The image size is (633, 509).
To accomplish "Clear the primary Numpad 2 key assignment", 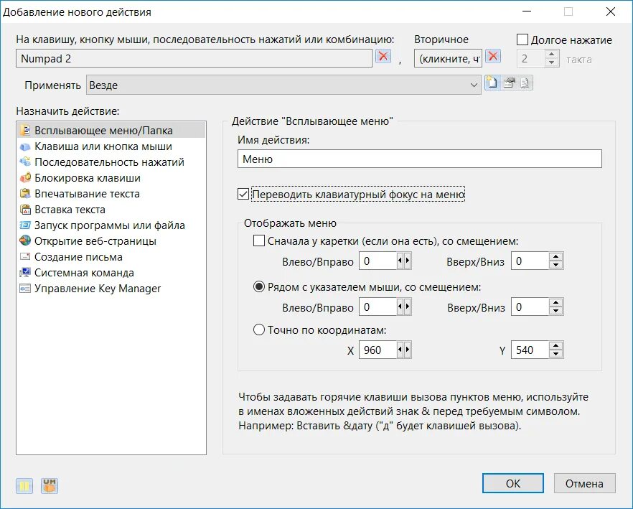I will click(383, 56).
